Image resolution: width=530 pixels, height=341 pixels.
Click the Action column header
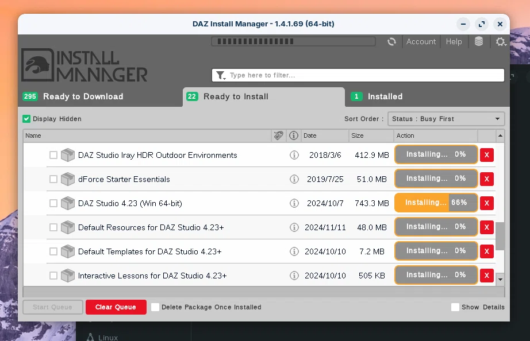(x=436, y=135)
